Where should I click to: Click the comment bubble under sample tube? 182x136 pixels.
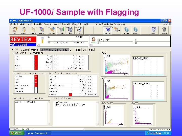(39, 45)
